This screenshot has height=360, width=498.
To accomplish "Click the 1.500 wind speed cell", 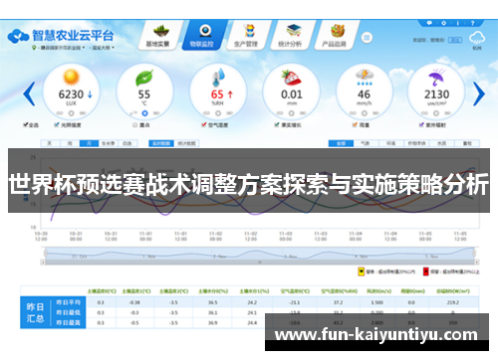I will pos(377,302).
